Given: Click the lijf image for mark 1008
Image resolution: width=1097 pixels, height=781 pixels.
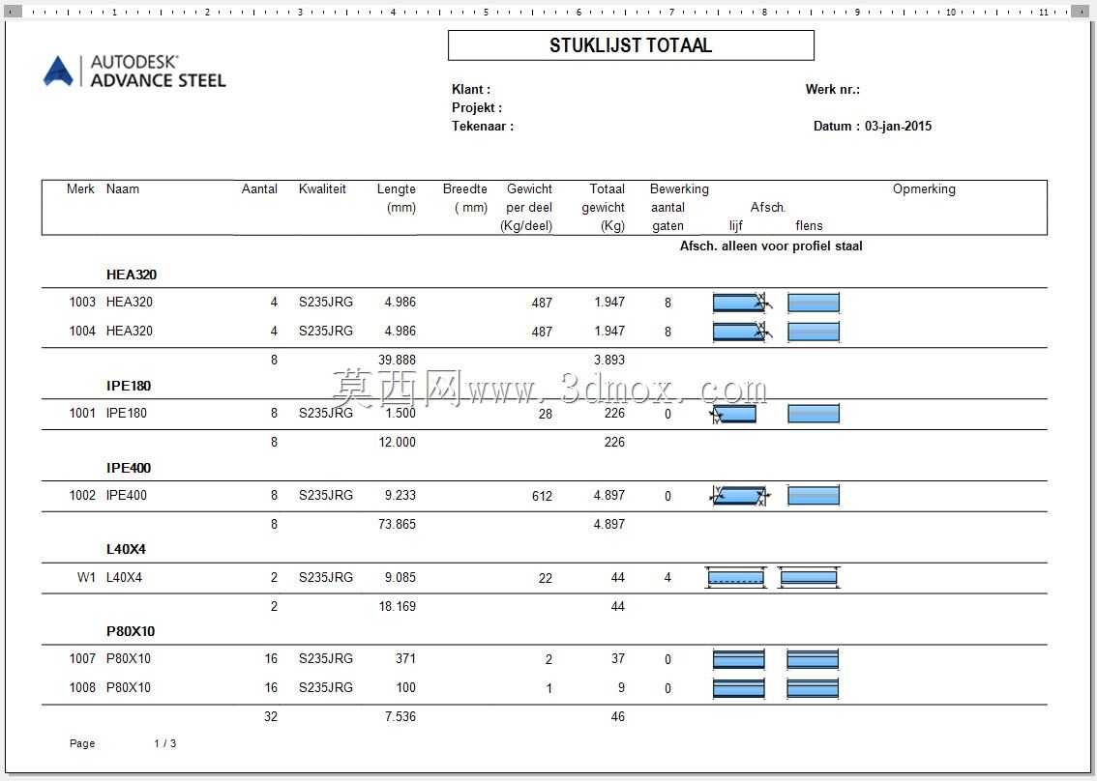Looking at the screenshot, I should tap(738, 689).
